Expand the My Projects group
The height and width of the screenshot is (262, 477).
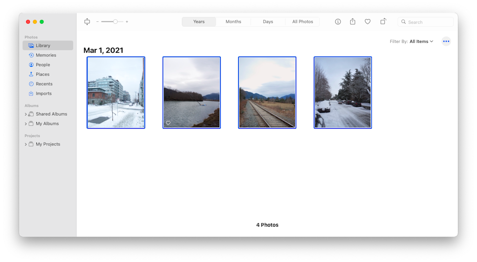pyautogui.click(x=26, y=145)
